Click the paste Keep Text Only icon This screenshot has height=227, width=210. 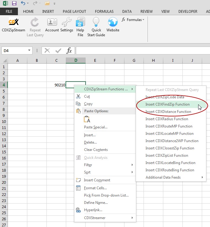[x=87, y=119]
